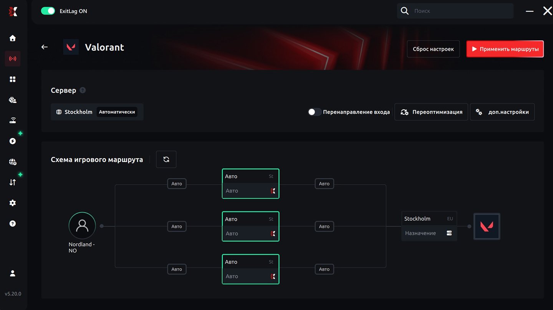This screenshot has height=310, width=553.
Task: Click the grid apps icon in sidebar
Action: 13,79
